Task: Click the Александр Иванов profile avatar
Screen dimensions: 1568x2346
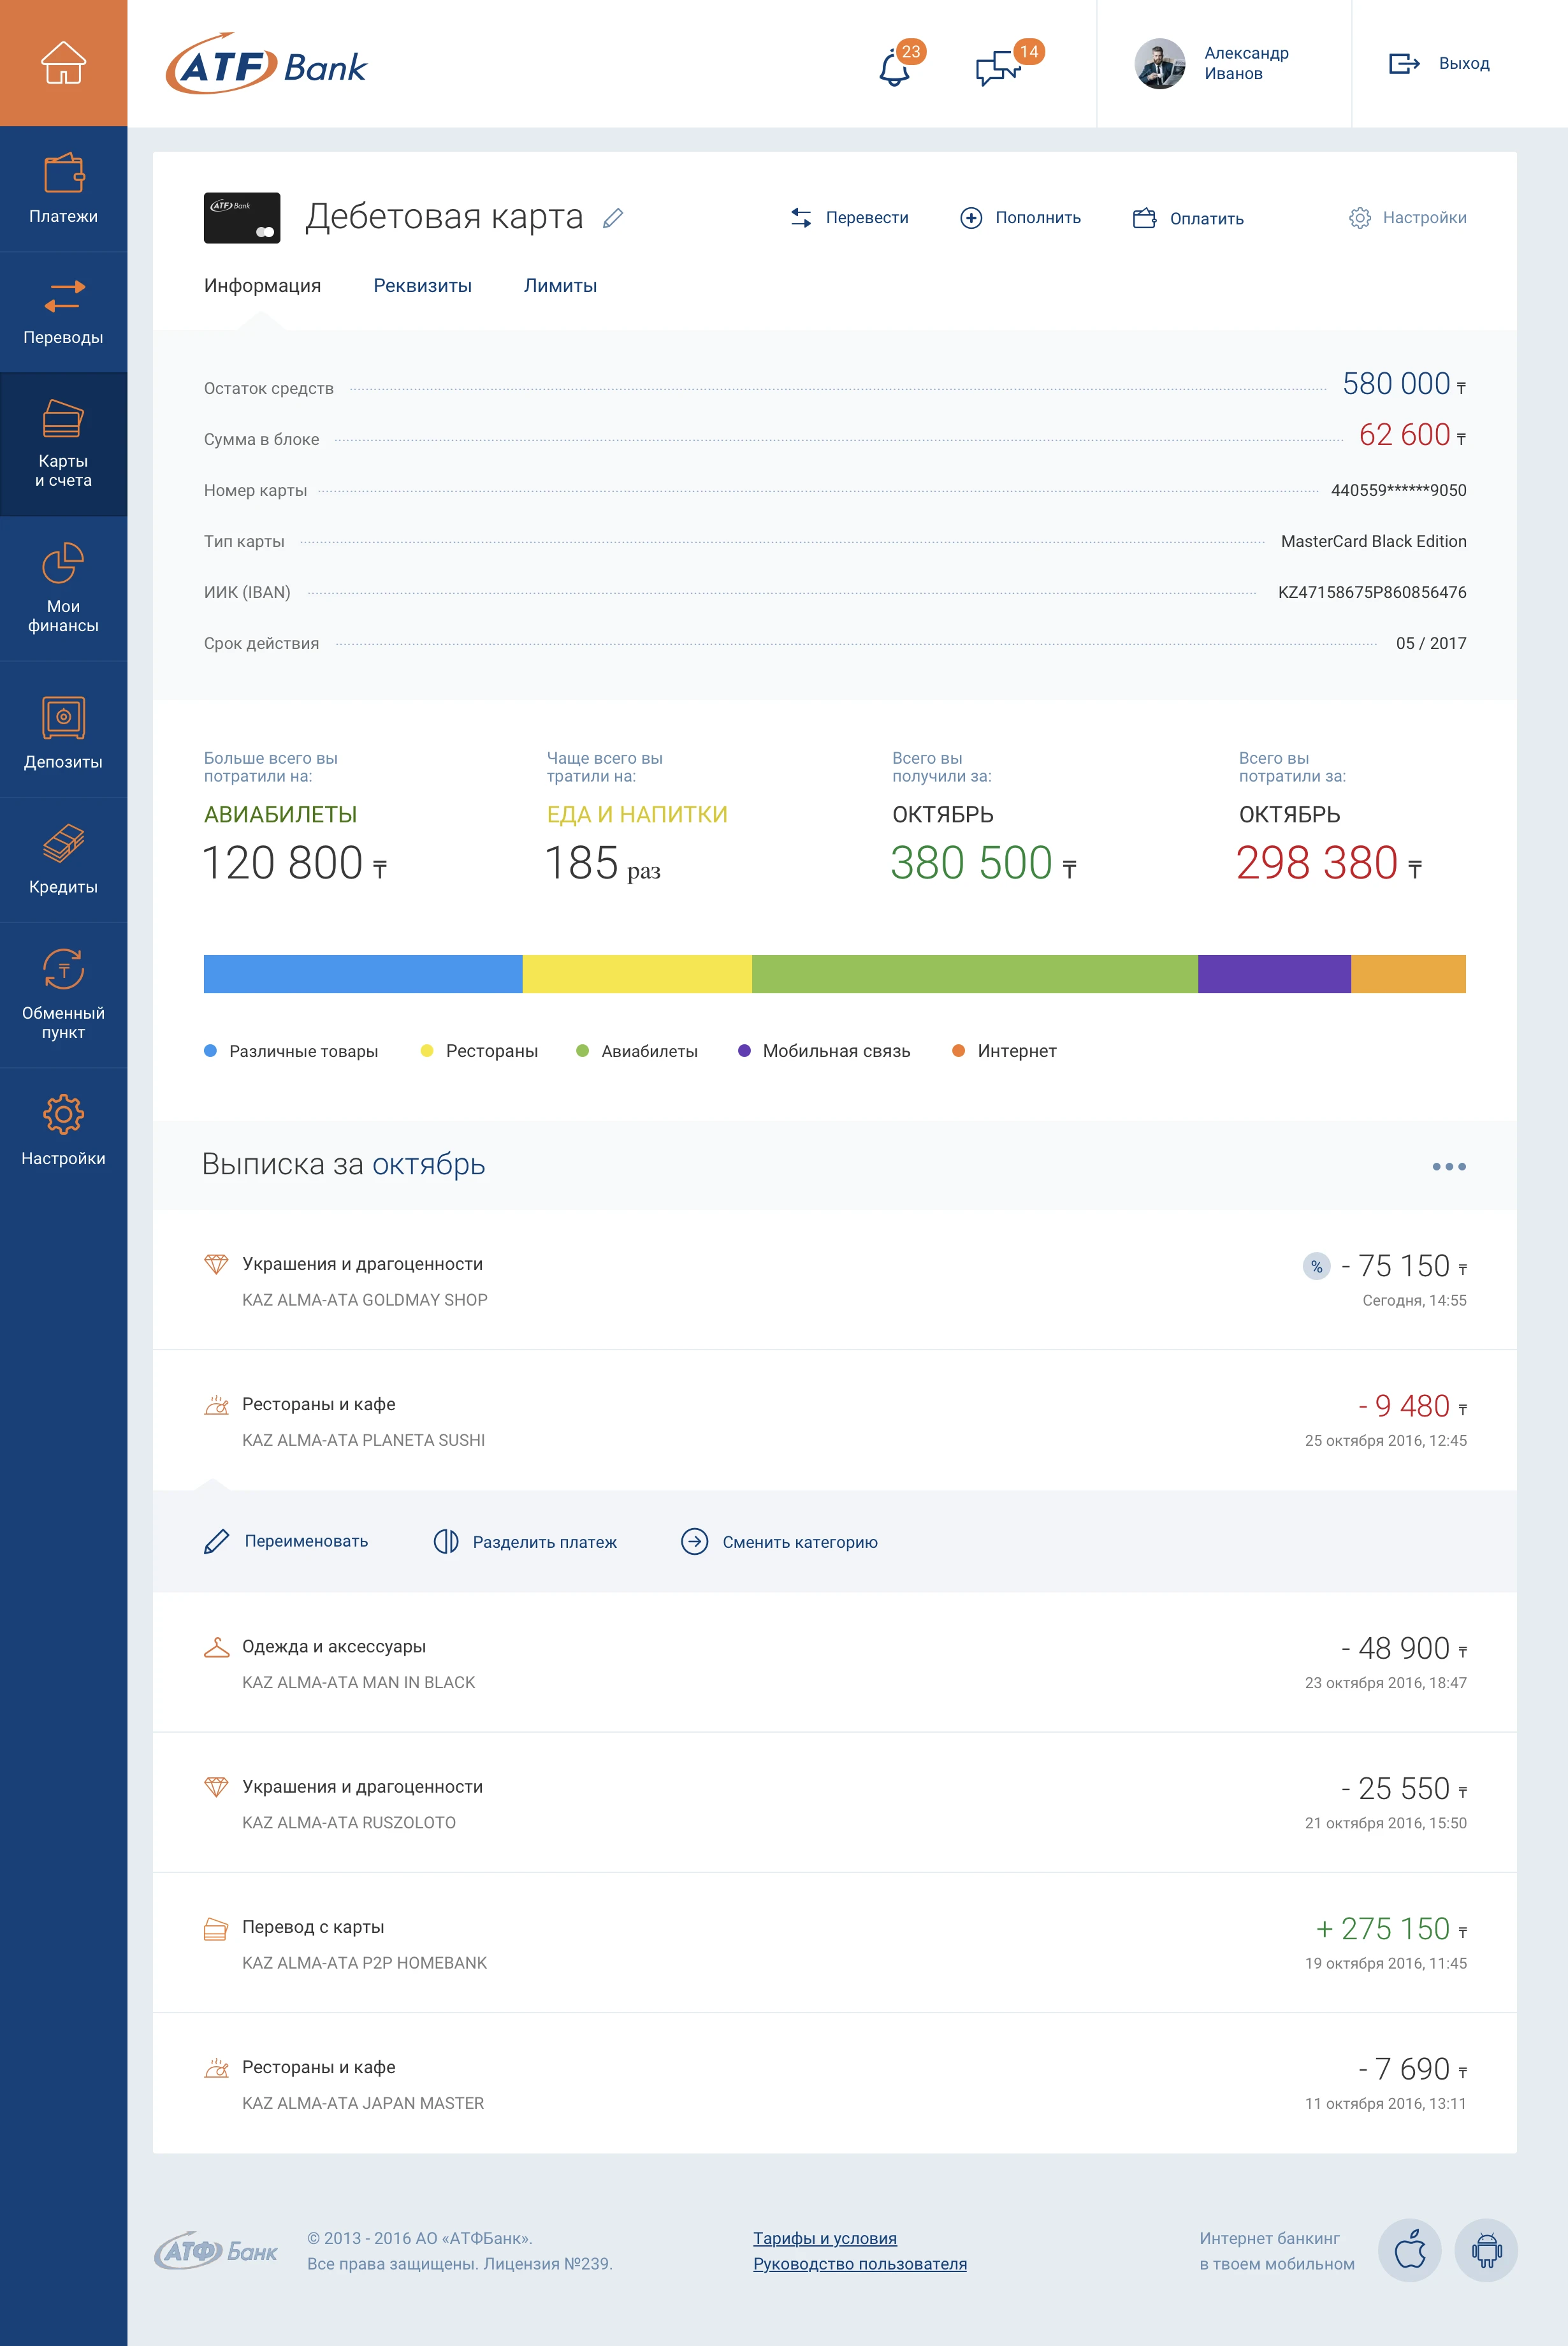Action: point(1159,64)
